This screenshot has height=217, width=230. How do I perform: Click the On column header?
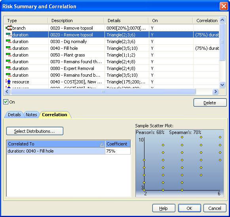171,21
